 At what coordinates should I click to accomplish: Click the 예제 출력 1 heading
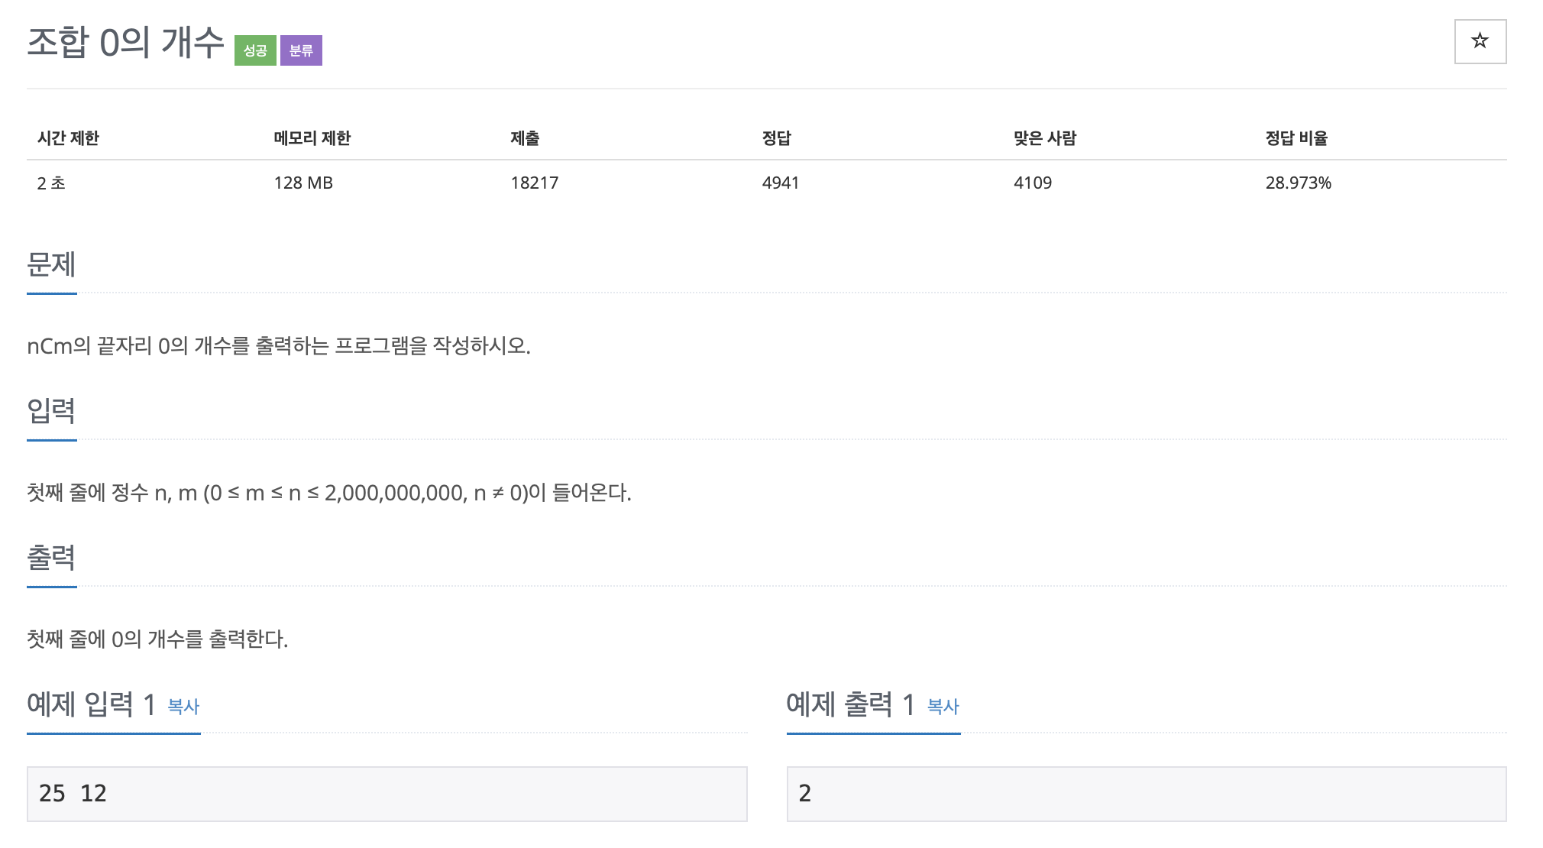(x=850, y=704)
